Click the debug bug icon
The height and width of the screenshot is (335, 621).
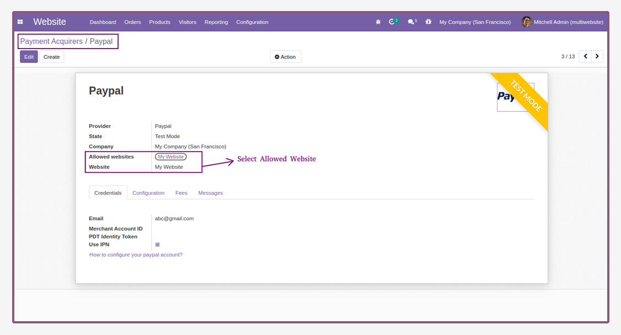[378, 22]
